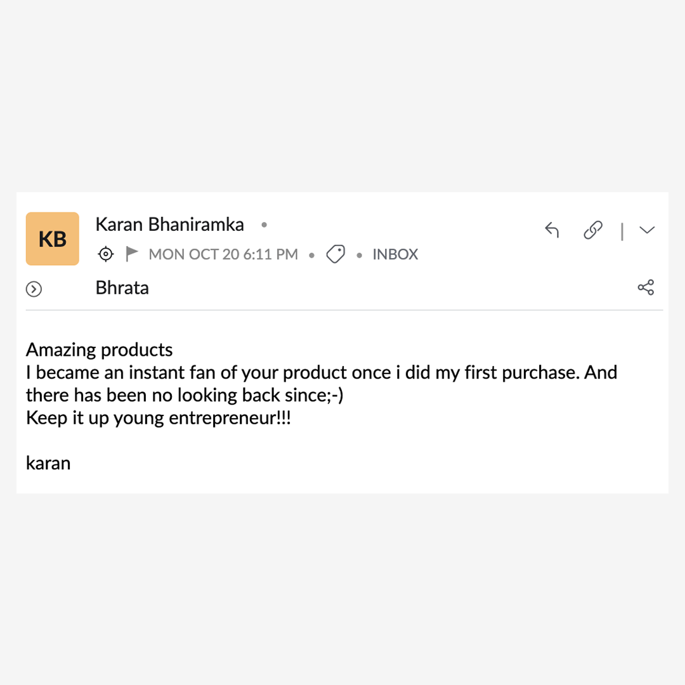Click the 'Keep it up young entrepreneur' line

click(159, 418)
